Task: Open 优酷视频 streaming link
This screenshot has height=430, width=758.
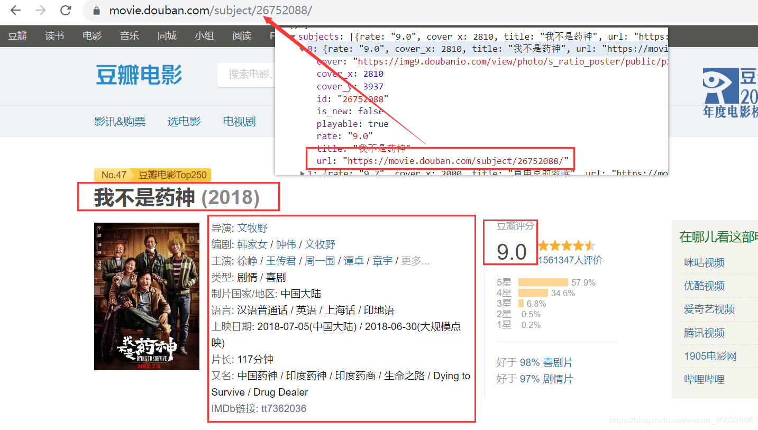Action: tap(704, 286)
